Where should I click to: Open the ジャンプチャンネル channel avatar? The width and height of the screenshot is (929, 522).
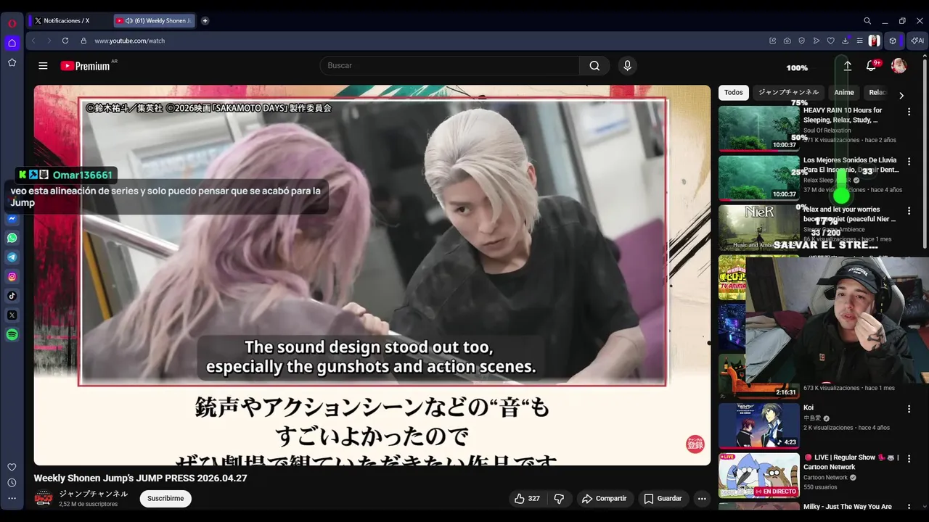coord(44,498)
